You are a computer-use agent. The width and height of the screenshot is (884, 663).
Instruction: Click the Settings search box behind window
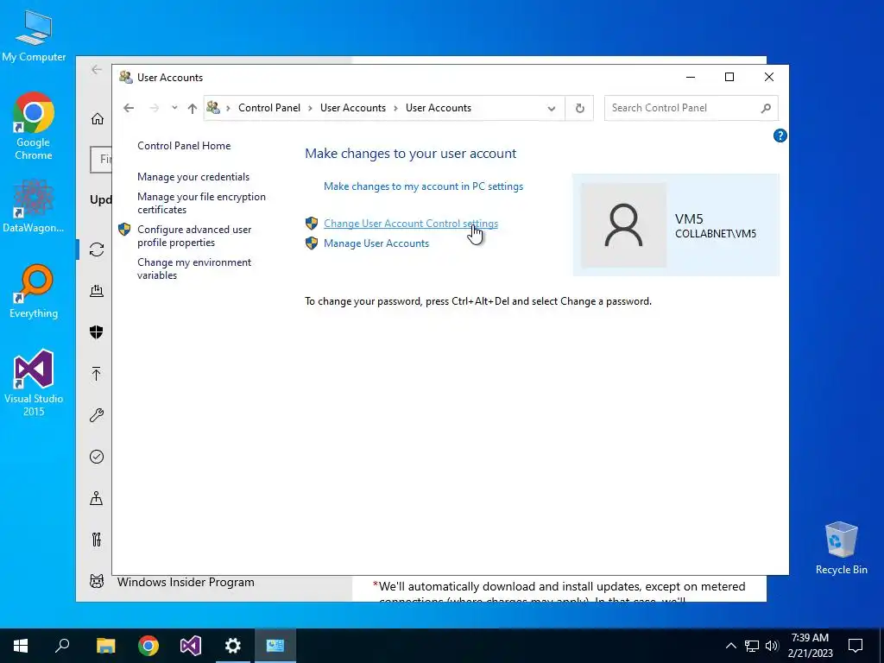(101, 160)
